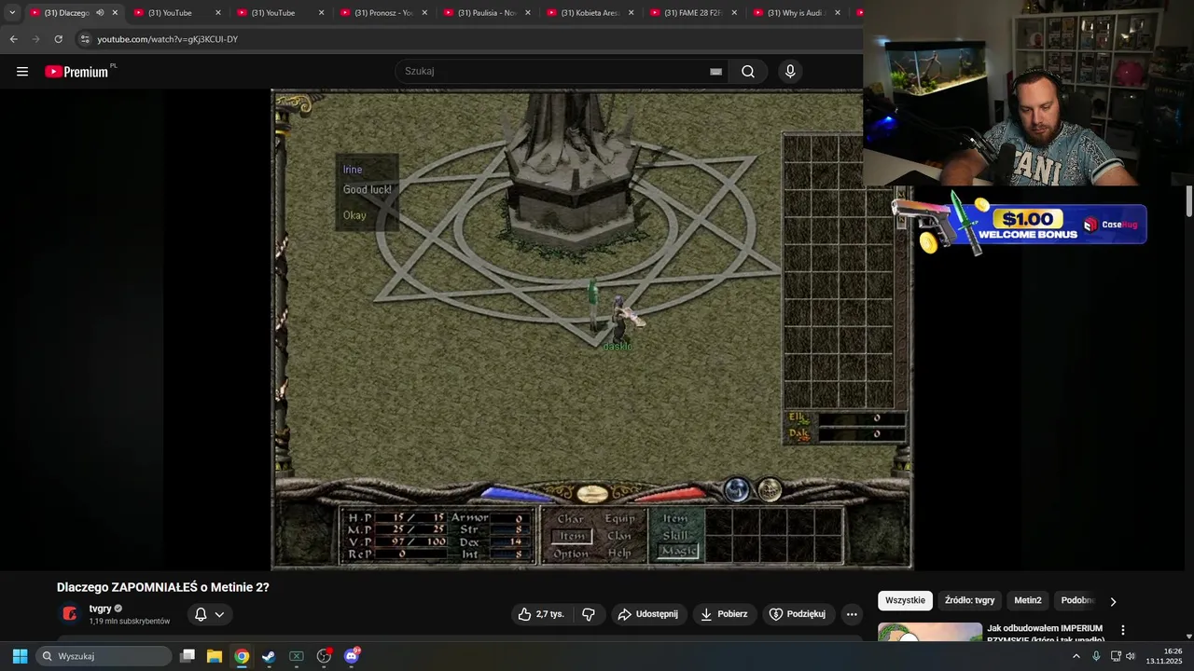Mute the Dlaczego tab audio icon
1194x671 pixels.
[100, 13]
